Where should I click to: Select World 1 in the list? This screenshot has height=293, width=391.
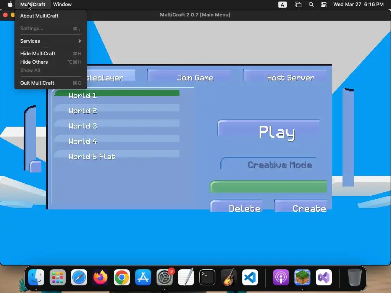point(117,94)
